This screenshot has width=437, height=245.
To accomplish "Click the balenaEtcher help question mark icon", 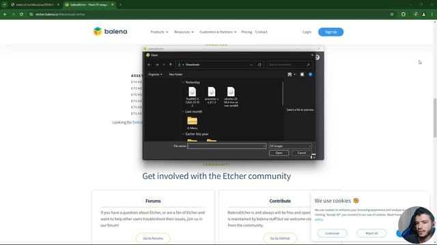I will pyautogui.click(x=318, y=57).
